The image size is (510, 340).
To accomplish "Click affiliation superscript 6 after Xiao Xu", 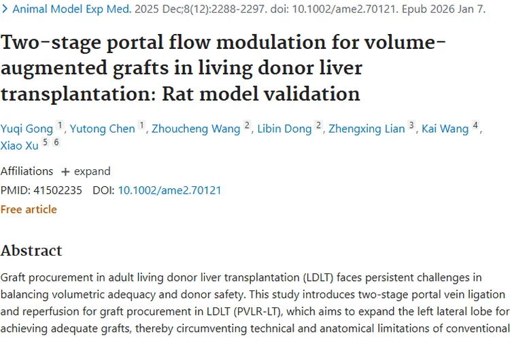I will [x=56, y=142].
